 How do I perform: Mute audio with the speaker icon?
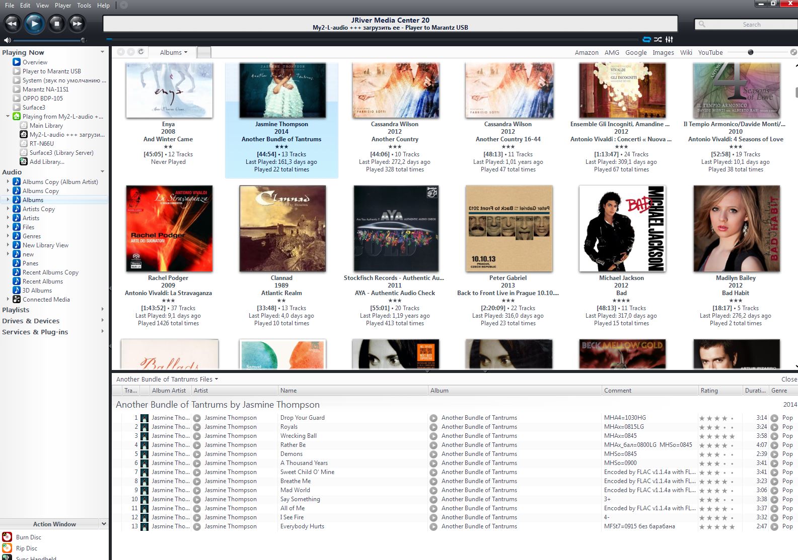7,40
